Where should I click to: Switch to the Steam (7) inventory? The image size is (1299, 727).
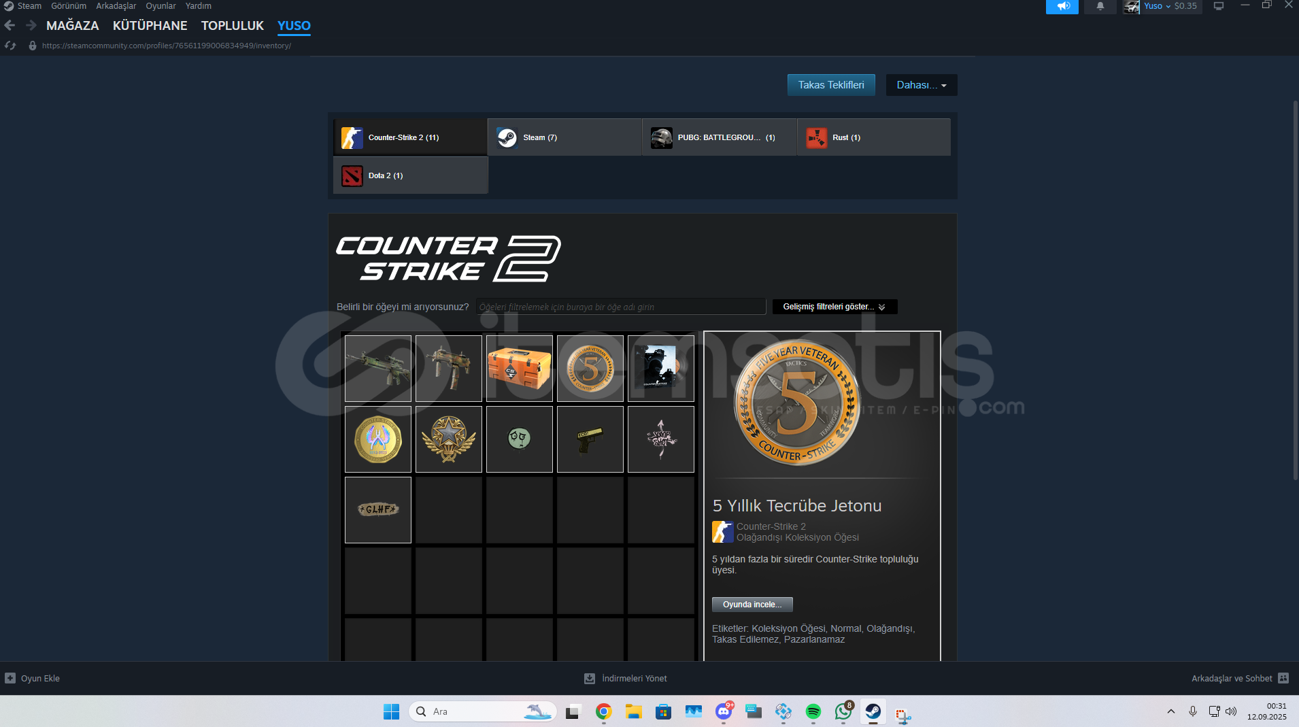pos(564,137)
